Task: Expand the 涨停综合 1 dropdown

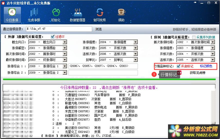Action: pyautogui.click(x=65, y=66)
